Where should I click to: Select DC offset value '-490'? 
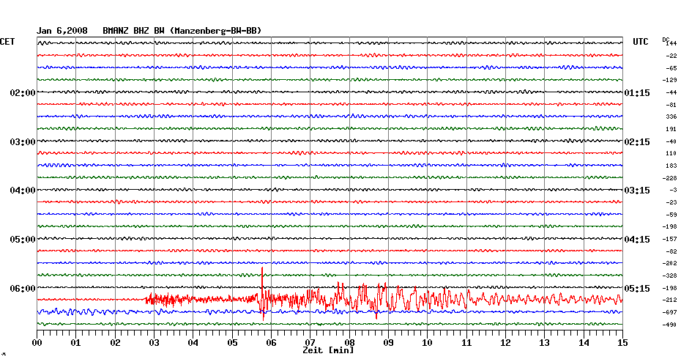tap(670, 325)
